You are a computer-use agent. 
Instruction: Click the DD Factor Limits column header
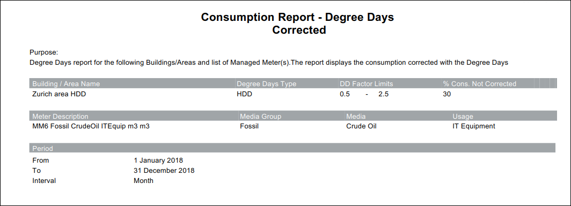click(x=367, y=84)
